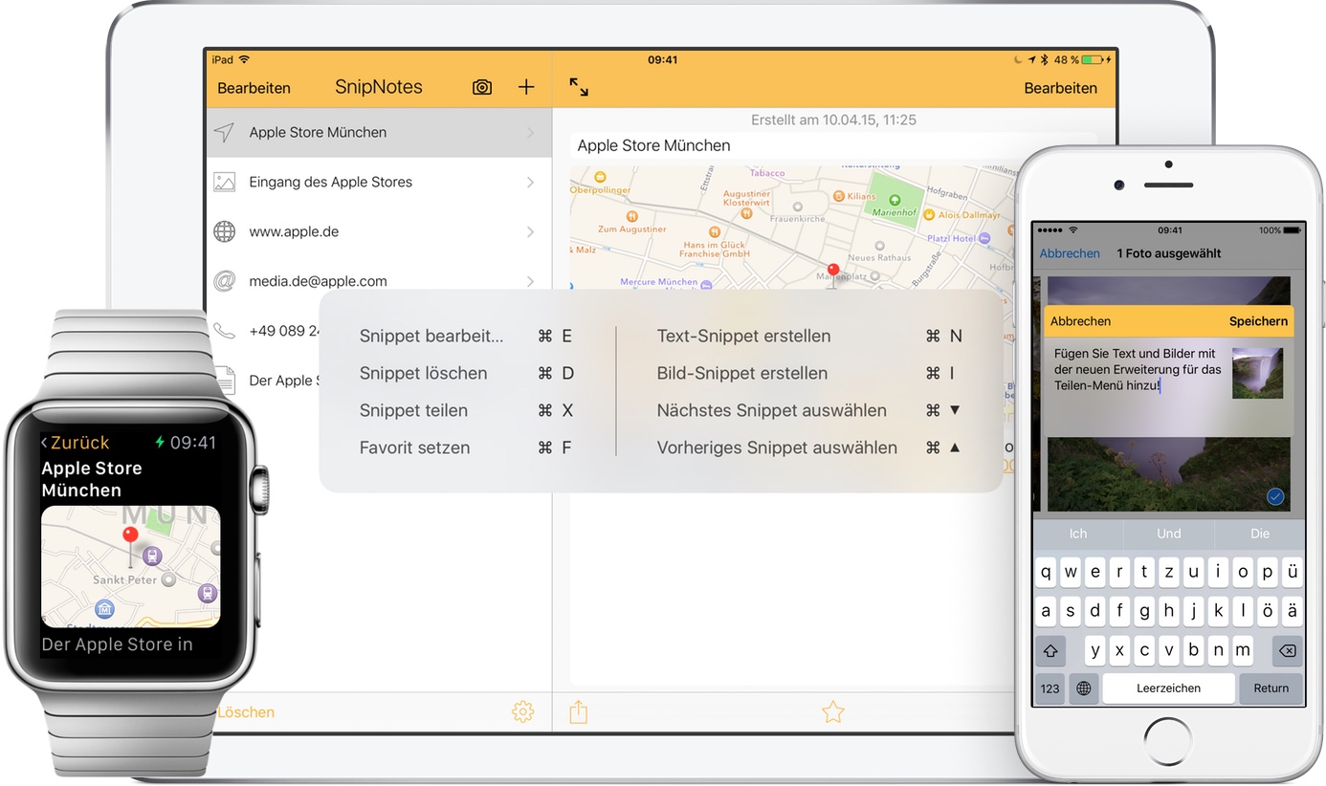Screen dimensions: 1326x786
Task: Select the media.de@apple.com snippet
Action: 379,281
